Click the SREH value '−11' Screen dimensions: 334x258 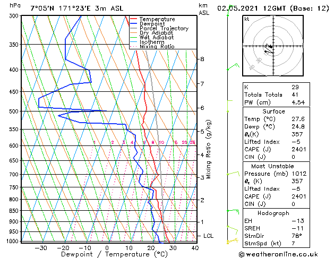(x=298, y=228)
